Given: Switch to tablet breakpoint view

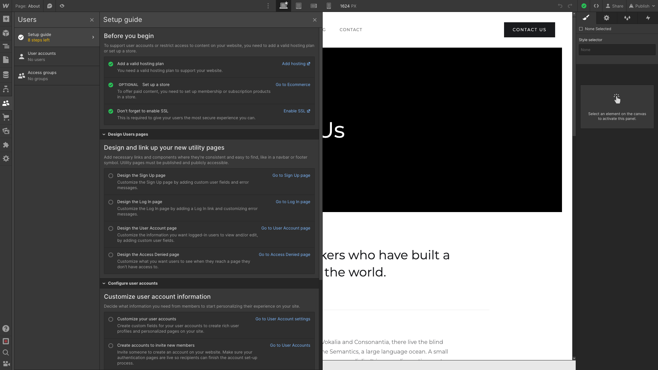Looking at the screenshot, I should pyautogui.click(x=299, y=6).
